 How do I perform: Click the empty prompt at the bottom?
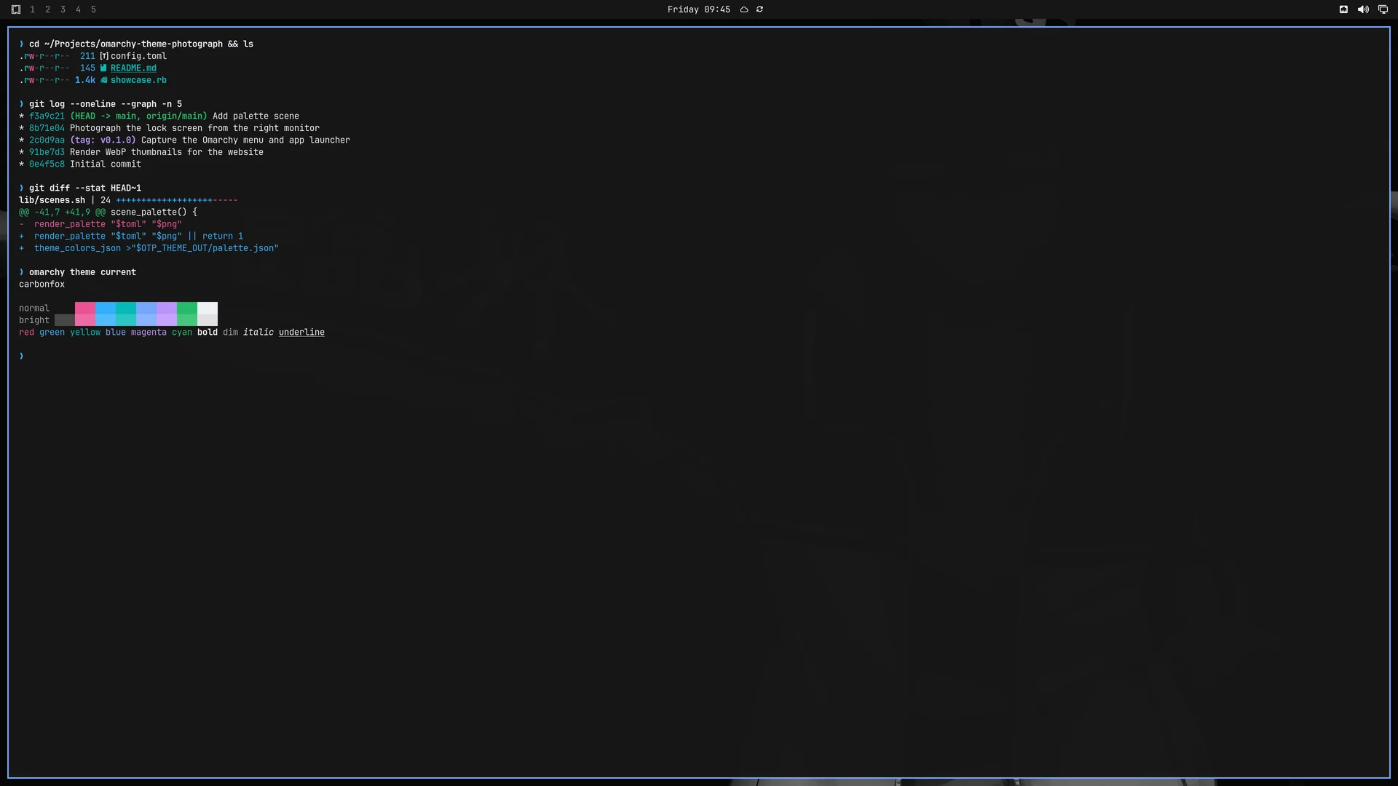pyautogui.click(x=22, y=356)
